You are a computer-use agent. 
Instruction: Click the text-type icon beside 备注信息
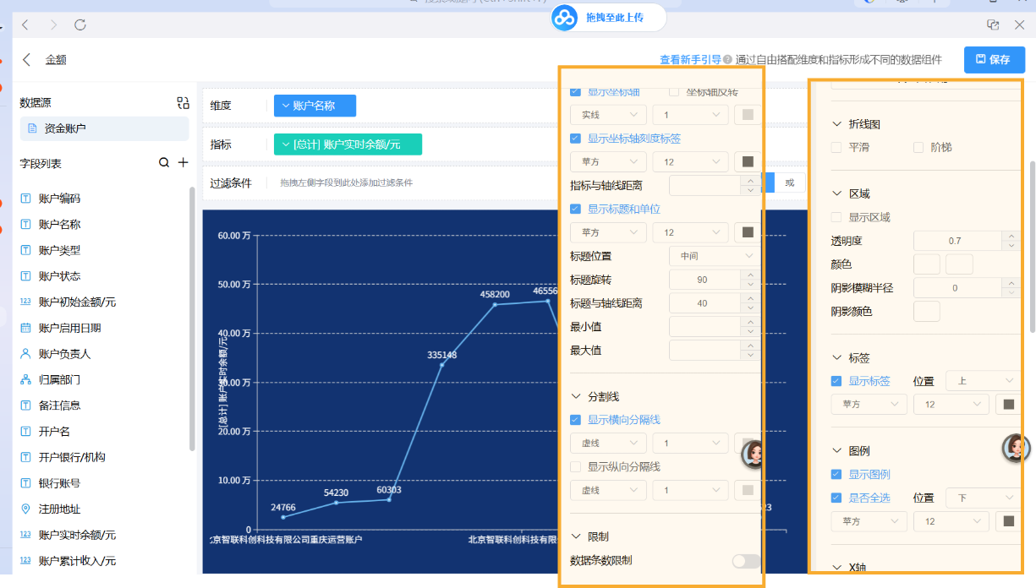pos(25,406)
